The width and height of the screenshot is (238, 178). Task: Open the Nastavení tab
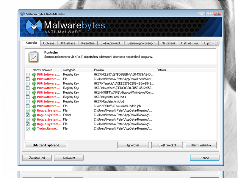168,43
